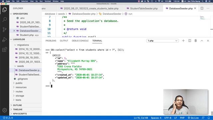Viewport: 213px width, 120px height.
Task: Open the Search view in activity bar
Action: pos(4,19)
